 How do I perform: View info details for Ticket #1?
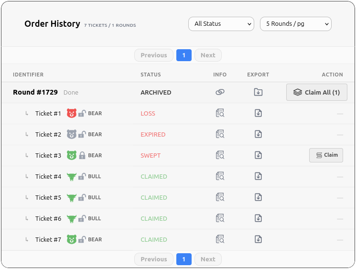point(220,113)
